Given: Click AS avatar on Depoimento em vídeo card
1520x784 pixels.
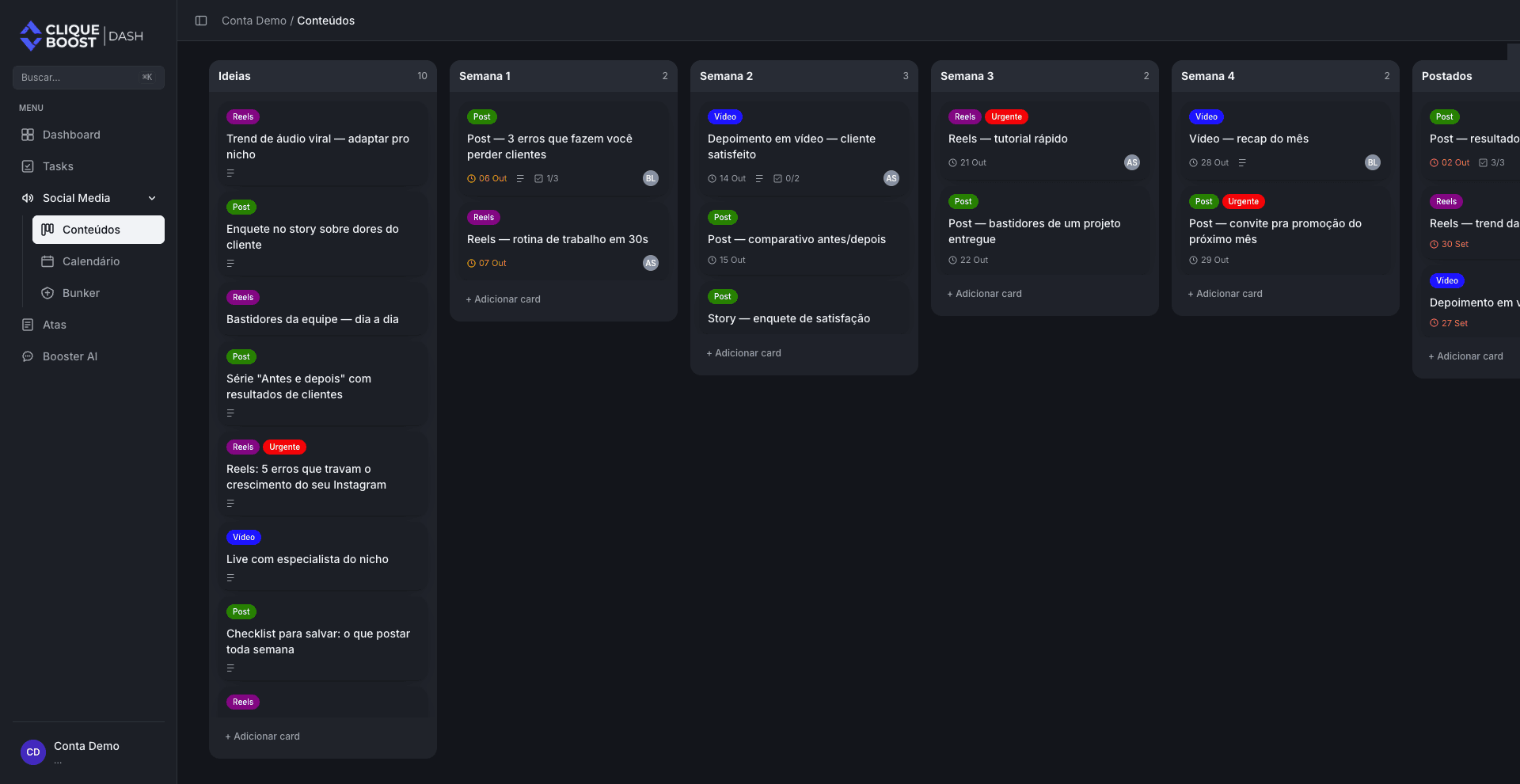Looking at the screenshot, I should click(891, 178).
